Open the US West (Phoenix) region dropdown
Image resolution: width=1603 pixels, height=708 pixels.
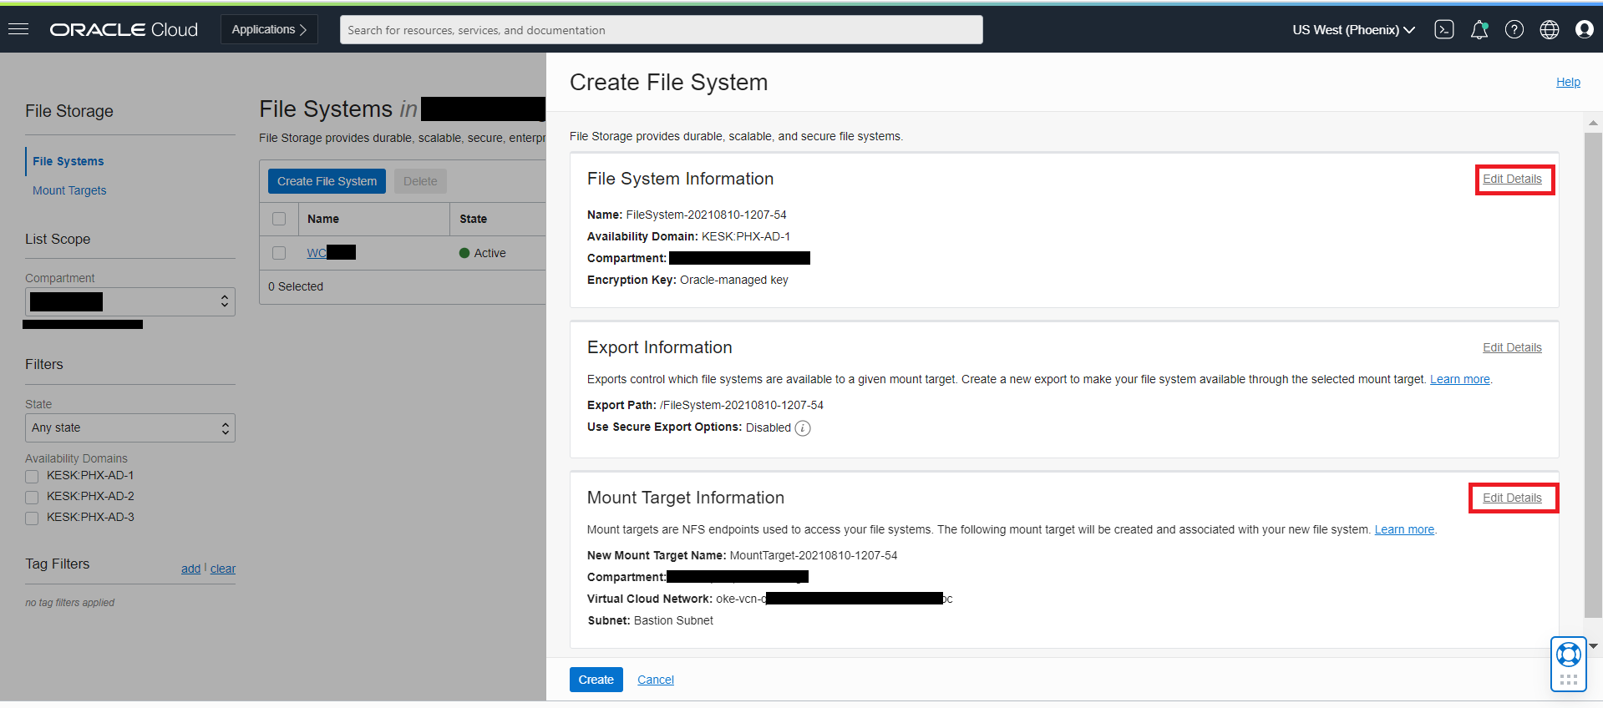point(1353,29)
